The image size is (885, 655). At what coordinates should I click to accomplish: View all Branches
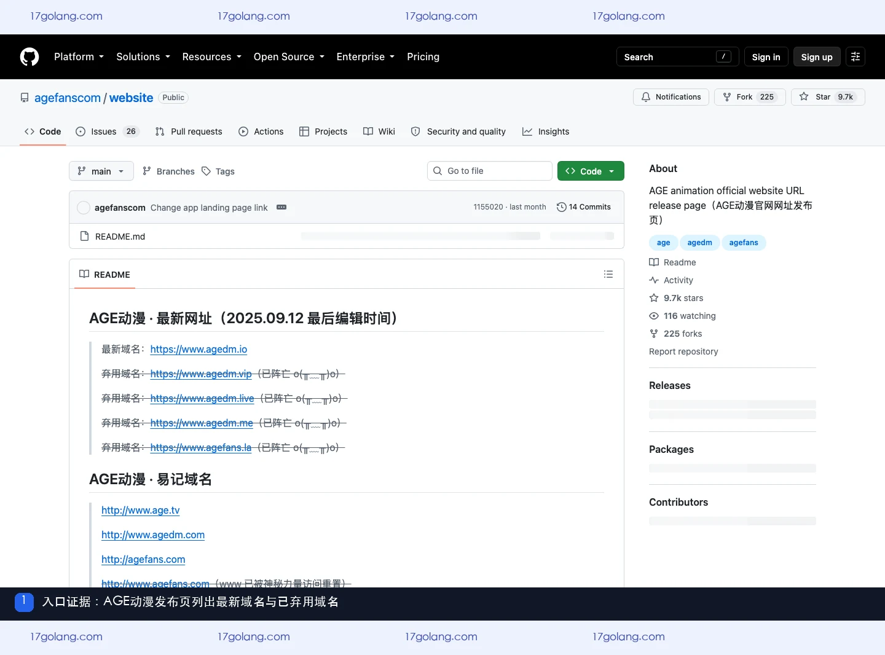click(168, 171)
